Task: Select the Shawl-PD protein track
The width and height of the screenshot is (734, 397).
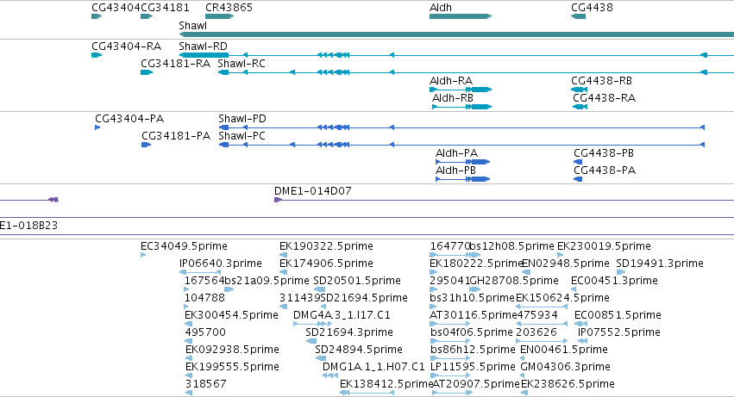Action: (461, 127)
